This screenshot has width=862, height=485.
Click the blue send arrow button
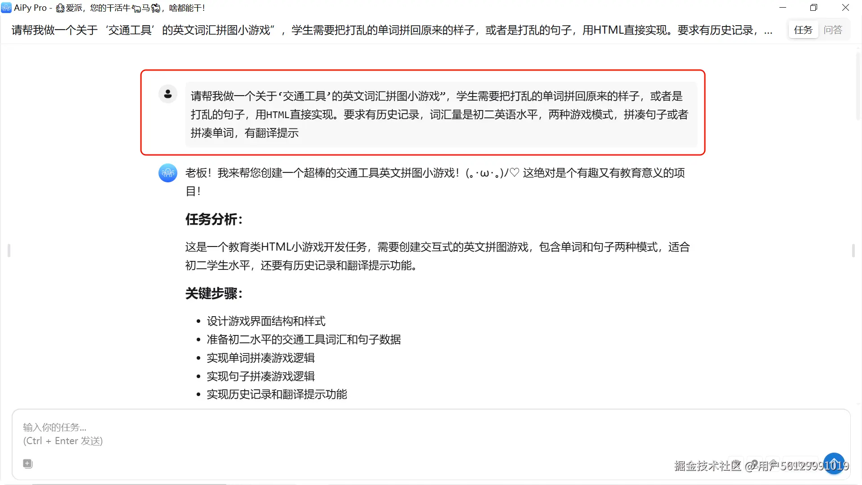(834, 463)
